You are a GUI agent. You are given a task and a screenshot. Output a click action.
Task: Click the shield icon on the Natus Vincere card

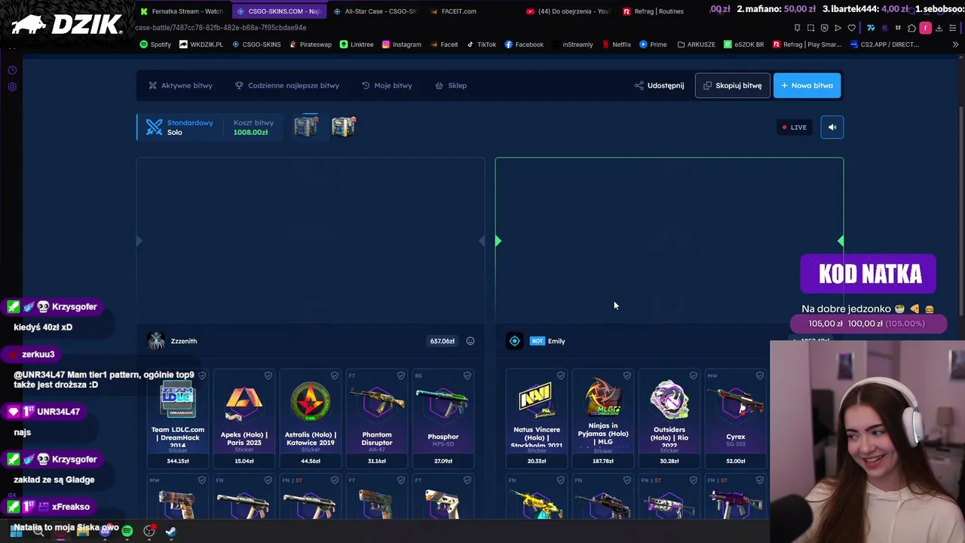point(561,376)
